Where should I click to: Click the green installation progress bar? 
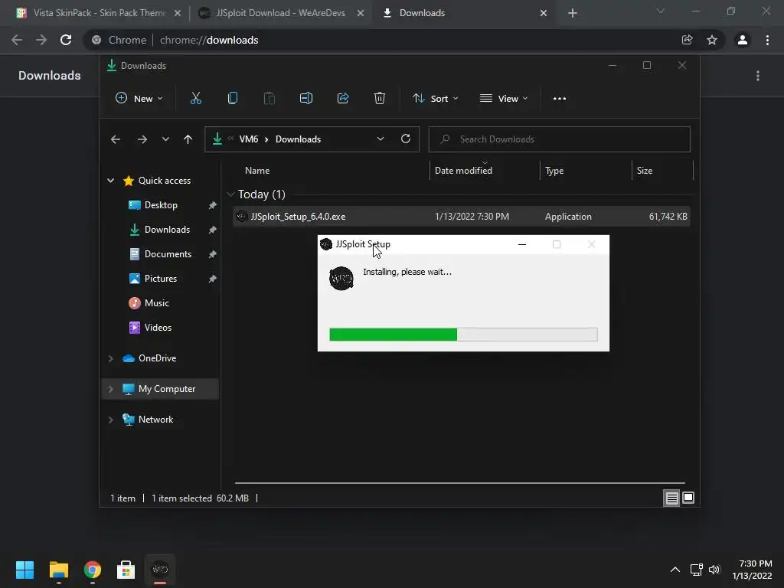coord(463,335)
